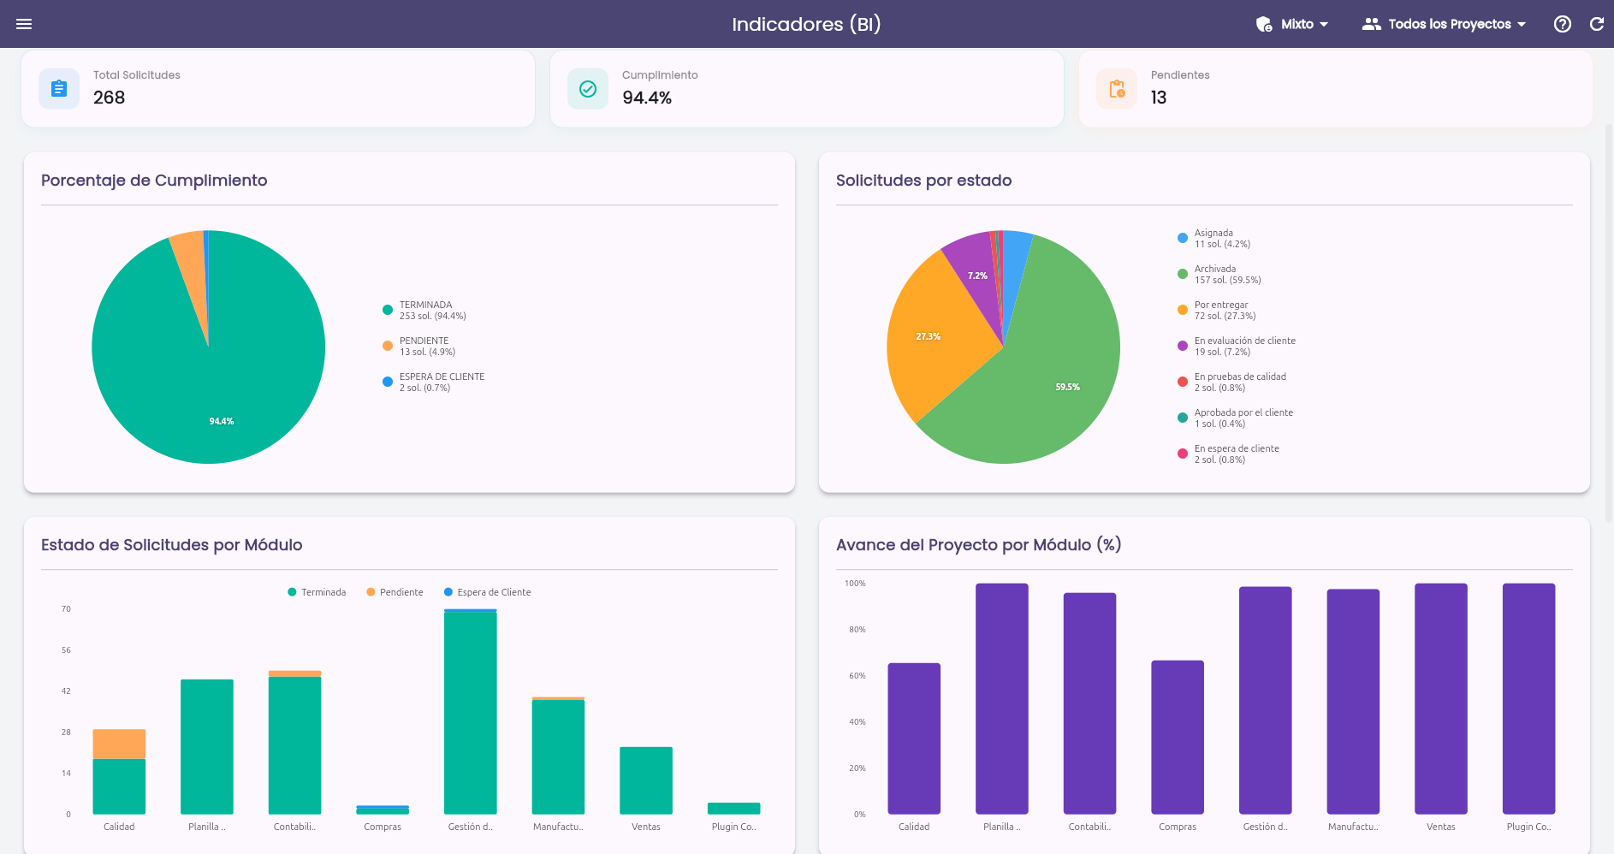
Task: Toggle the Pendiente series in the bar chart legend
Action: pyautogui.click(x=395, y=592)
